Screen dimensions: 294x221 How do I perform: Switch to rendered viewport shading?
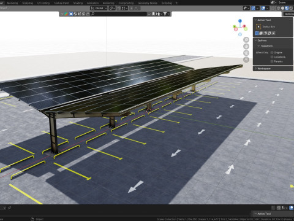click(x=291, y=8)
